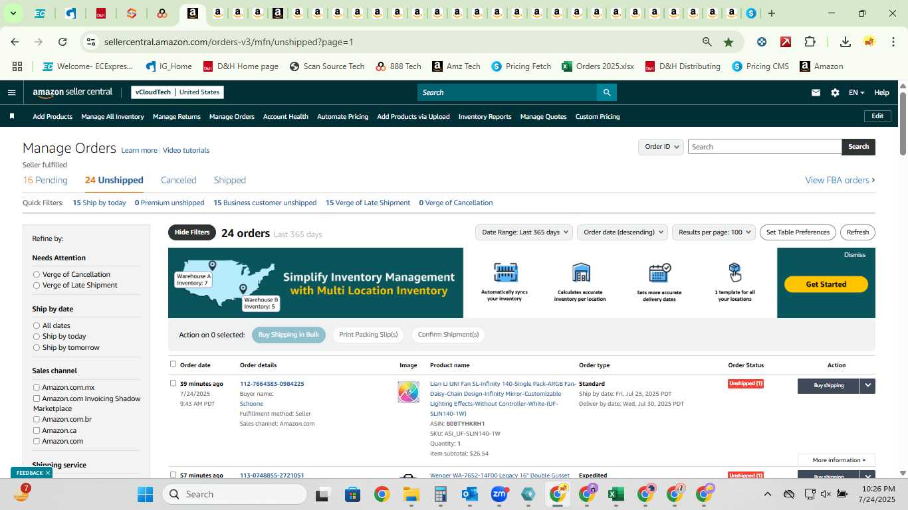This screenshot has height=510, width=908.
Task: Select Ship by today radio option
Action: point(37,337)
